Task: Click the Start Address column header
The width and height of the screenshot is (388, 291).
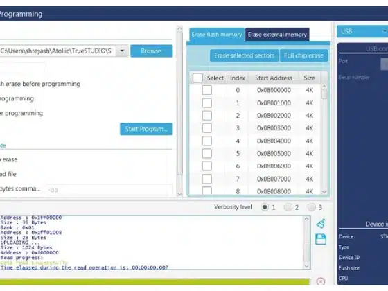Action: [274, 78]
